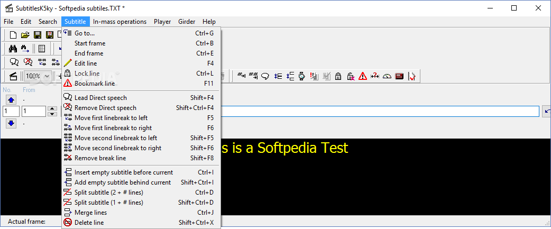
Task: Close the open Subtitle menu
Action: coord(75,22)
